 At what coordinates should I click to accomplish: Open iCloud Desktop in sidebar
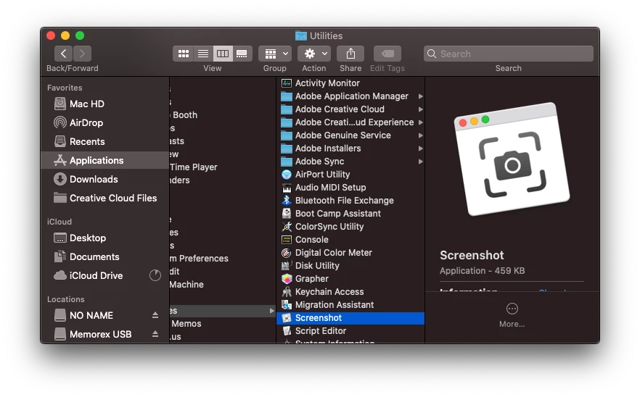coord(105,238)
